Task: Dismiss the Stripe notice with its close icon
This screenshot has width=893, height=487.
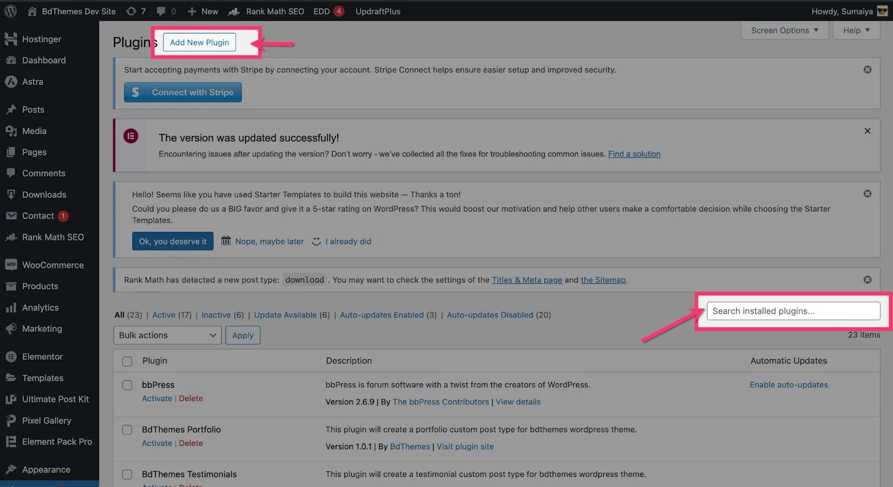Action: pos(867,70)
